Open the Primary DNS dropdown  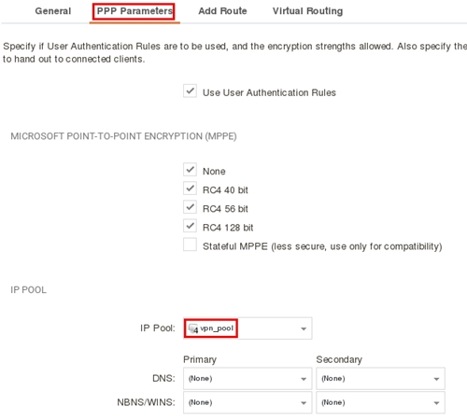[x=248, y=379]
